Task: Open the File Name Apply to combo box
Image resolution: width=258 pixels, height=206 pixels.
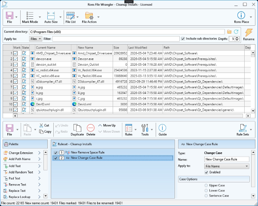Action: (227, 166)
